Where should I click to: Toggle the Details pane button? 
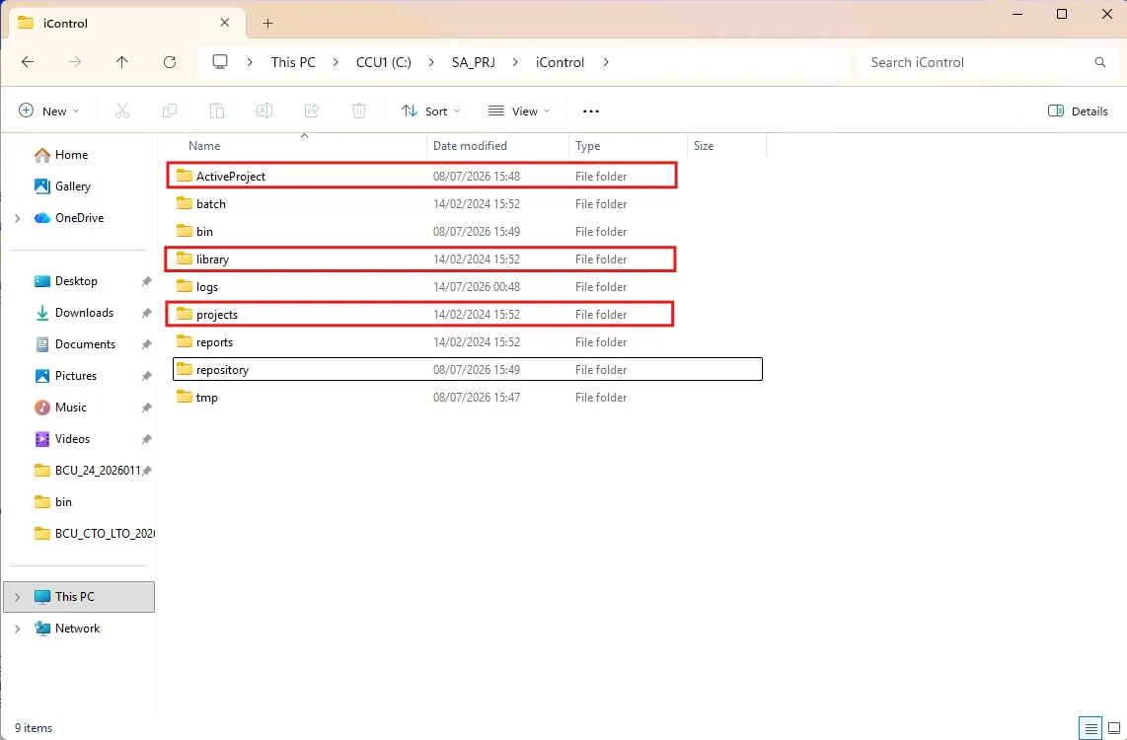pos(1078,111)
